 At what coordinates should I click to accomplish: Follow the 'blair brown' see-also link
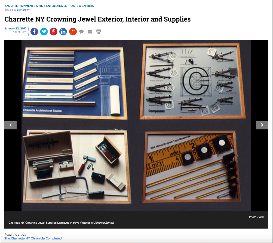click(x=23, y=10)
